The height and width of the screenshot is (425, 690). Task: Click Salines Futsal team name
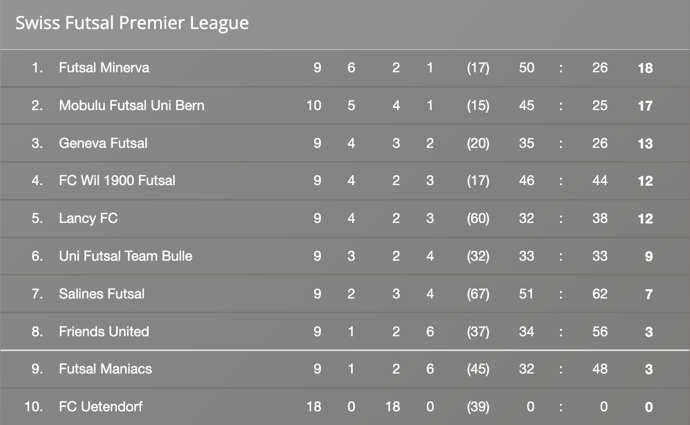pos(101,294)
